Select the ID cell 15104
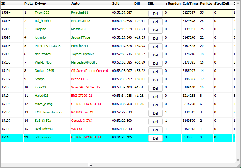 point(6,96)
